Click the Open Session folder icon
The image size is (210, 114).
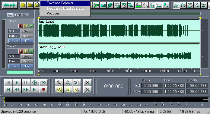coord(30,5)
